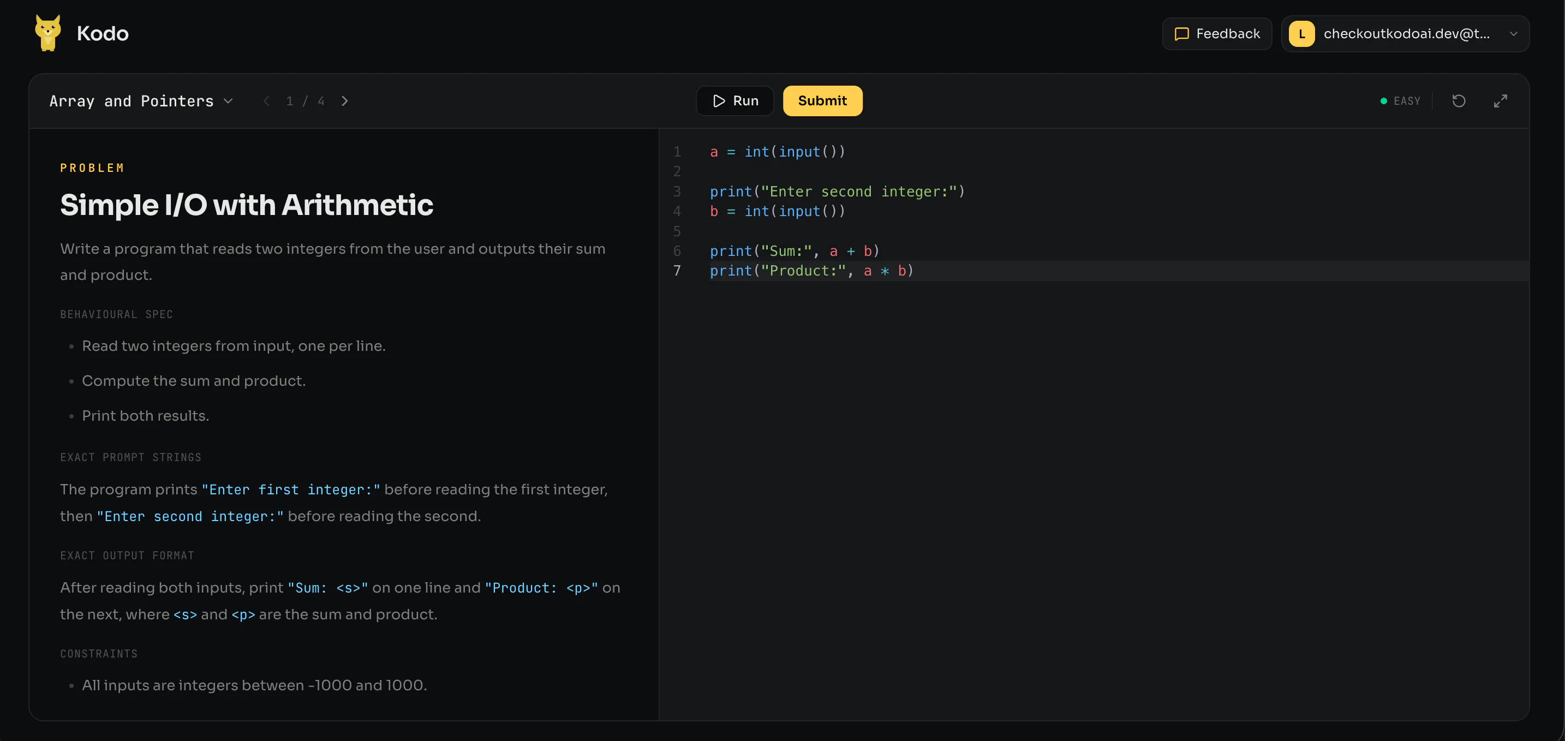This screenshot has height=741, width=1565.
Task: Click the Simple I/O with Arithmetic heading
Action: point(247,205)
